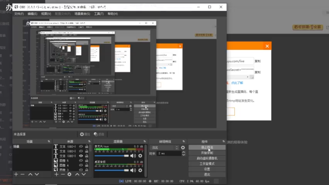Screen dimensions: 329x185
Task: Pop out the 控件 dock panel
Action: click(x=223, y=141)
